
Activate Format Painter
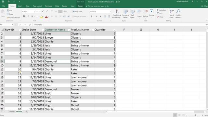click(x=13, y=18)
